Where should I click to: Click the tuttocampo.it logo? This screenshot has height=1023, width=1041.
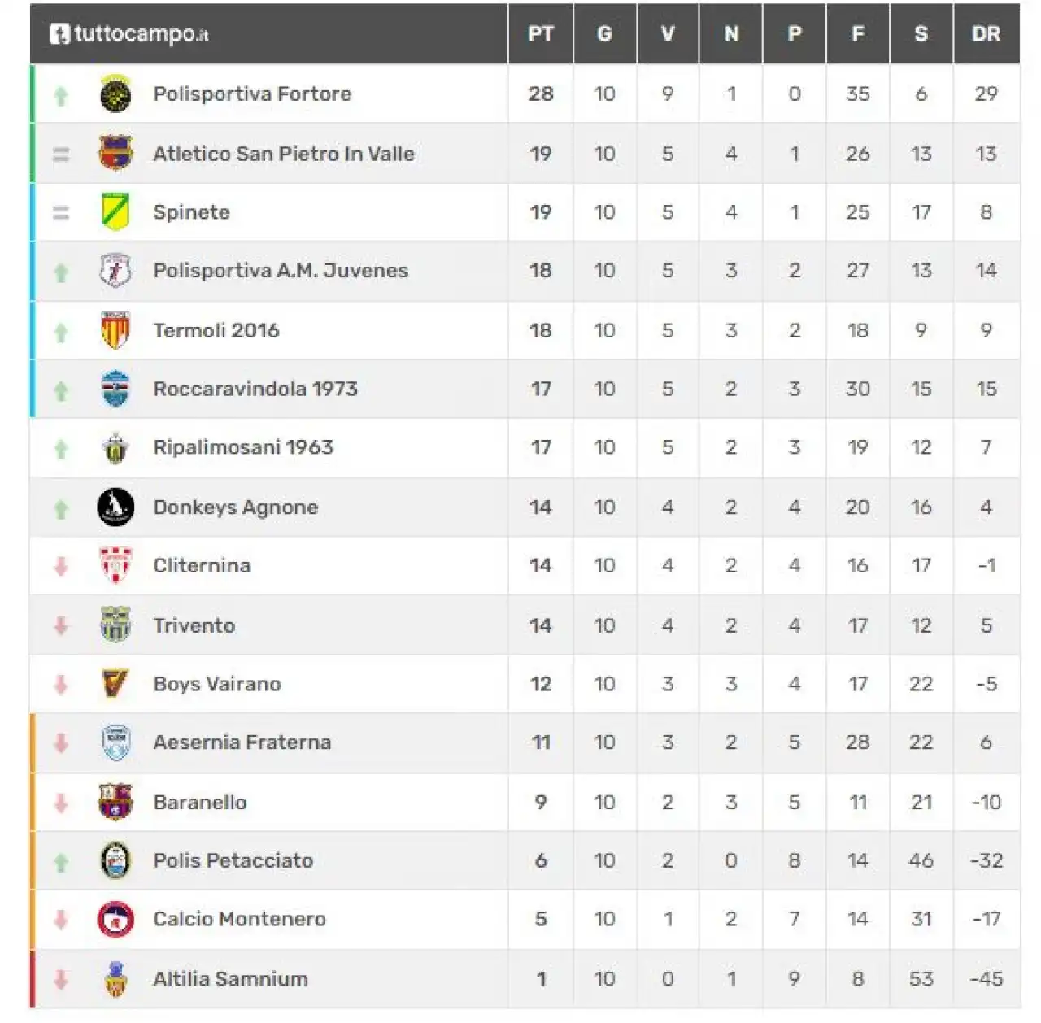[x=129, y=33]
